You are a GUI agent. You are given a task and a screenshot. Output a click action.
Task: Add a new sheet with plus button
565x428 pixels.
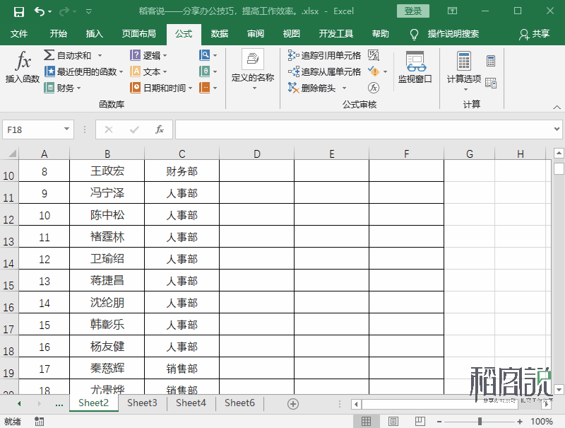coord(293,404)
